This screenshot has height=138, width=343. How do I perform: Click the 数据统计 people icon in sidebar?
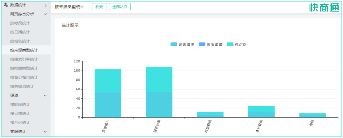[6, 5]
